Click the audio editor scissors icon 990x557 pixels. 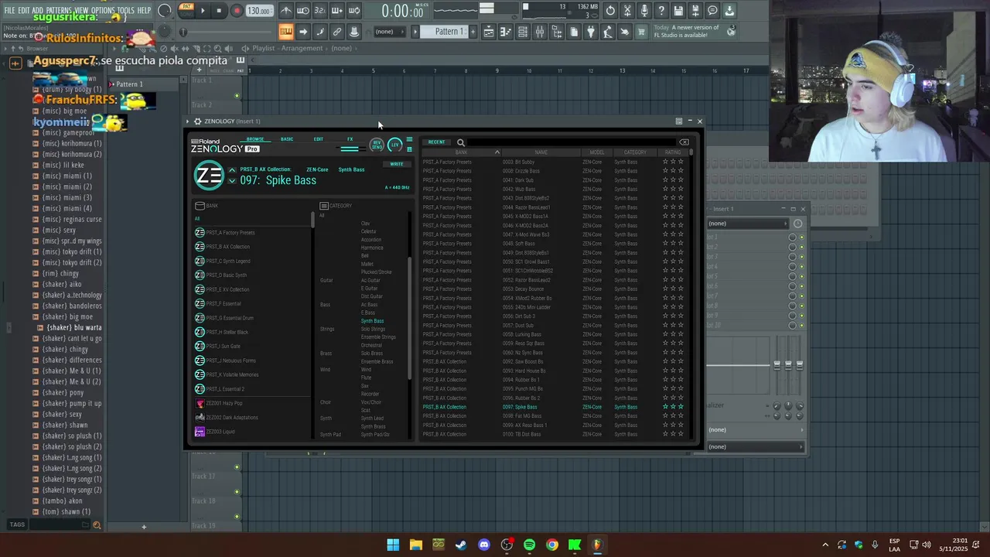tap(627, 11)
